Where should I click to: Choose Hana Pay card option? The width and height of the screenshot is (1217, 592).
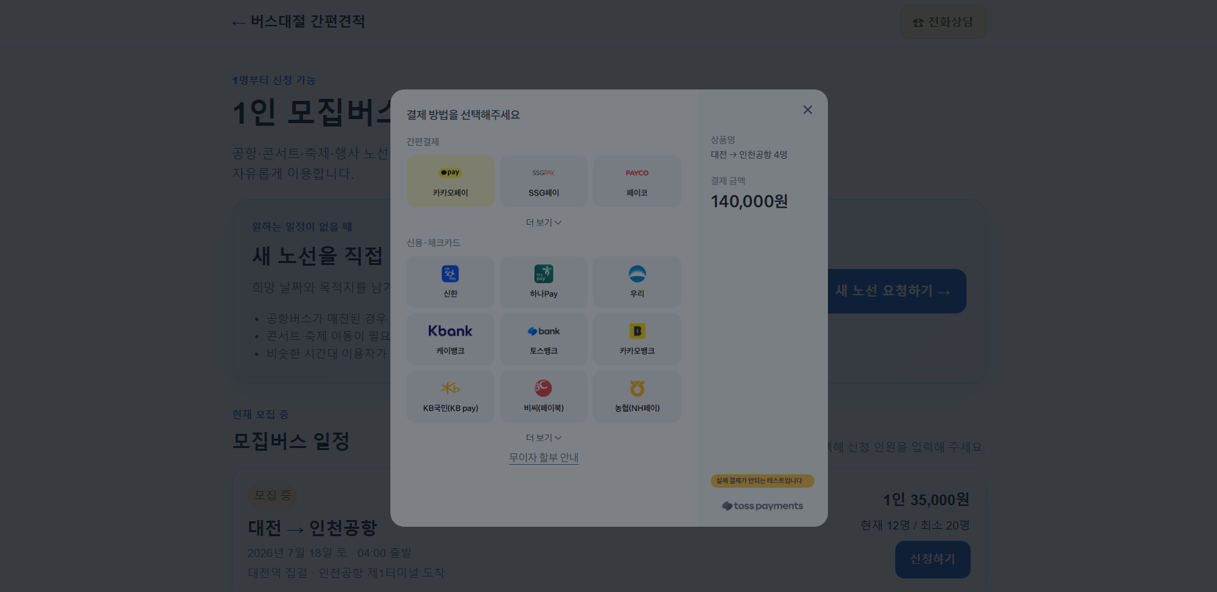pyautogui.click(x=544, y=282)
